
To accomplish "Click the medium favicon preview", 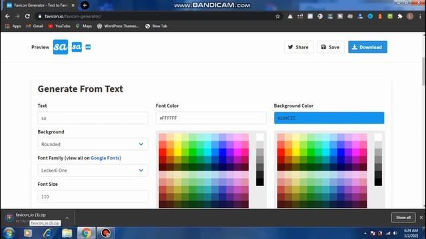I will coord(77,47).
